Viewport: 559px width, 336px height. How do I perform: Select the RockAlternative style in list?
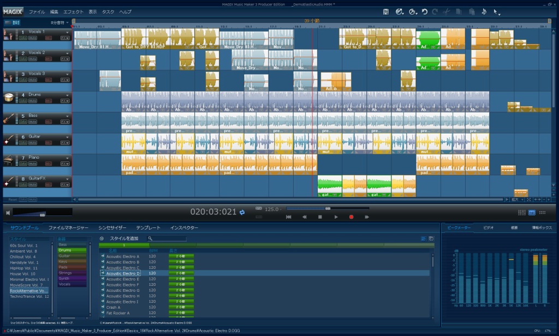click(x=29, y=291)
